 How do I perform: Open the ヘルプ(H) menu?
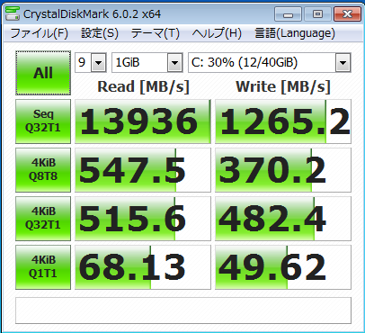coord(217,33)
